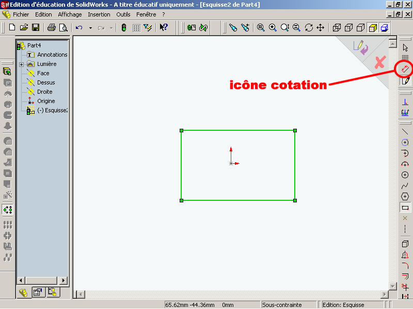Select the Zoom to Area tool
This screenshot has height=309, width=413.
point(273,27)
